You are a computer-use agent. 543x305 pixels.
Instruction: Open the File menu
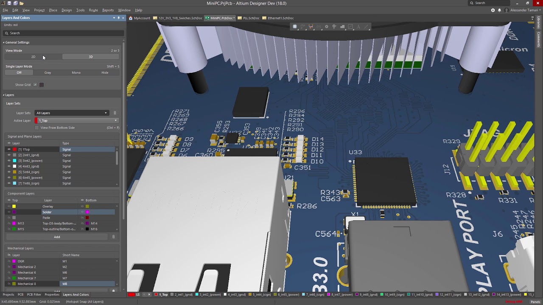(5, 10)
